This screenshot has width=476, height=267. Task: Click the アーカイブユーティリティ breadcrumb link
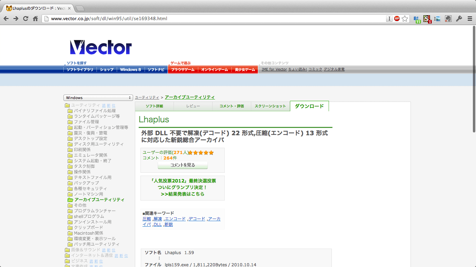click(190, 97)
